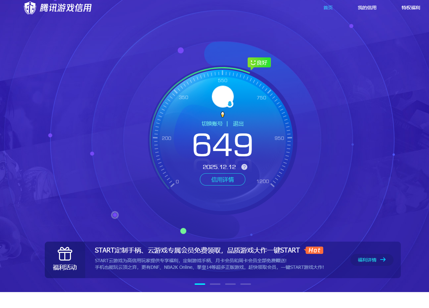Screen dimensions: 429x308
Task: Click the Tencent Game Credit shield logo
Action: coord(30,8)
